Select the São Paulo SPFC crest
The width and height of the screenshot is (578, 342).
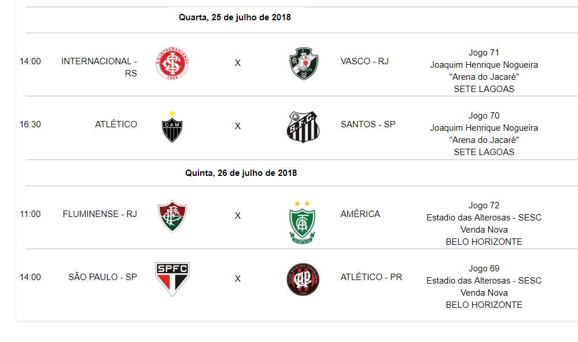point(172,280)
